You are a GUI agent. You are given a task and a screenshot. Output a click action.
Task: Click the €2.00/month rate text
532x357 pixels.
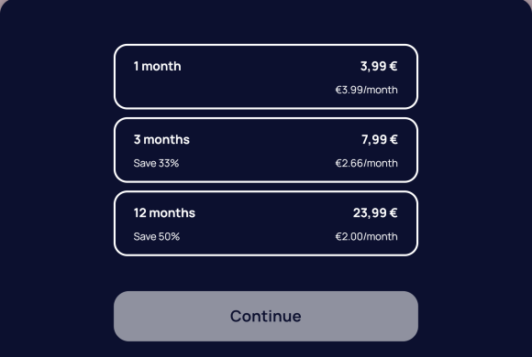tap(366, 236)
